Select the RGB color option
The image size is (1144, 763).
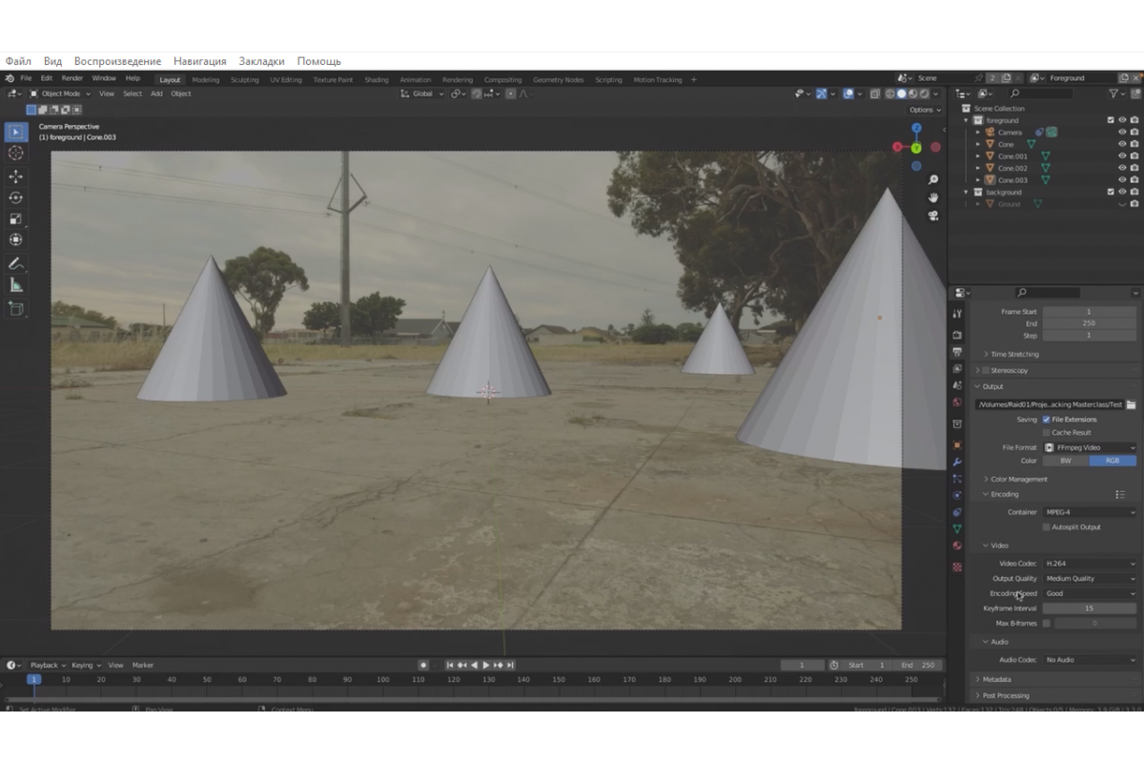1113,460
